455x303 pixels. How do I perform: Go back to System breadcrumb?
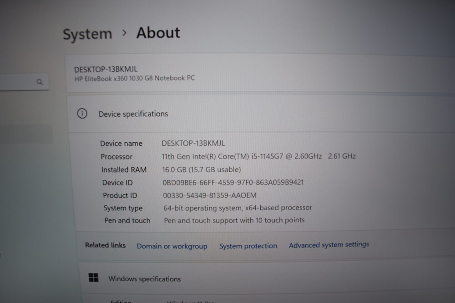click(x=87, y=34)
